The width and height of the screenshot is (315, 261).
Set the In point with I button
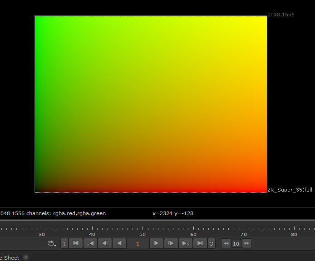(x=64, y=243)
